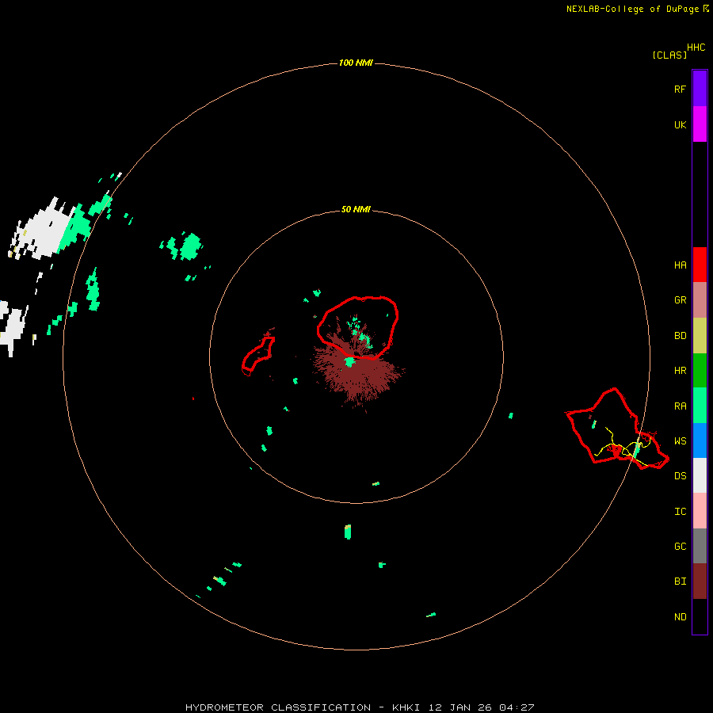
Task: Click the dark green HR legend swatch
Action: 700,371
